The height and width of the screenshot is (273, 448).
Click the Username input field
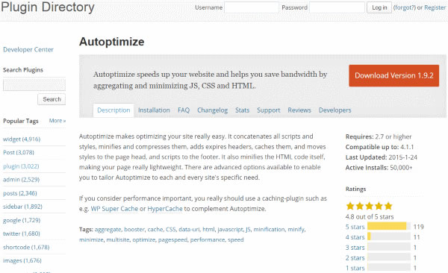(252, 7)
